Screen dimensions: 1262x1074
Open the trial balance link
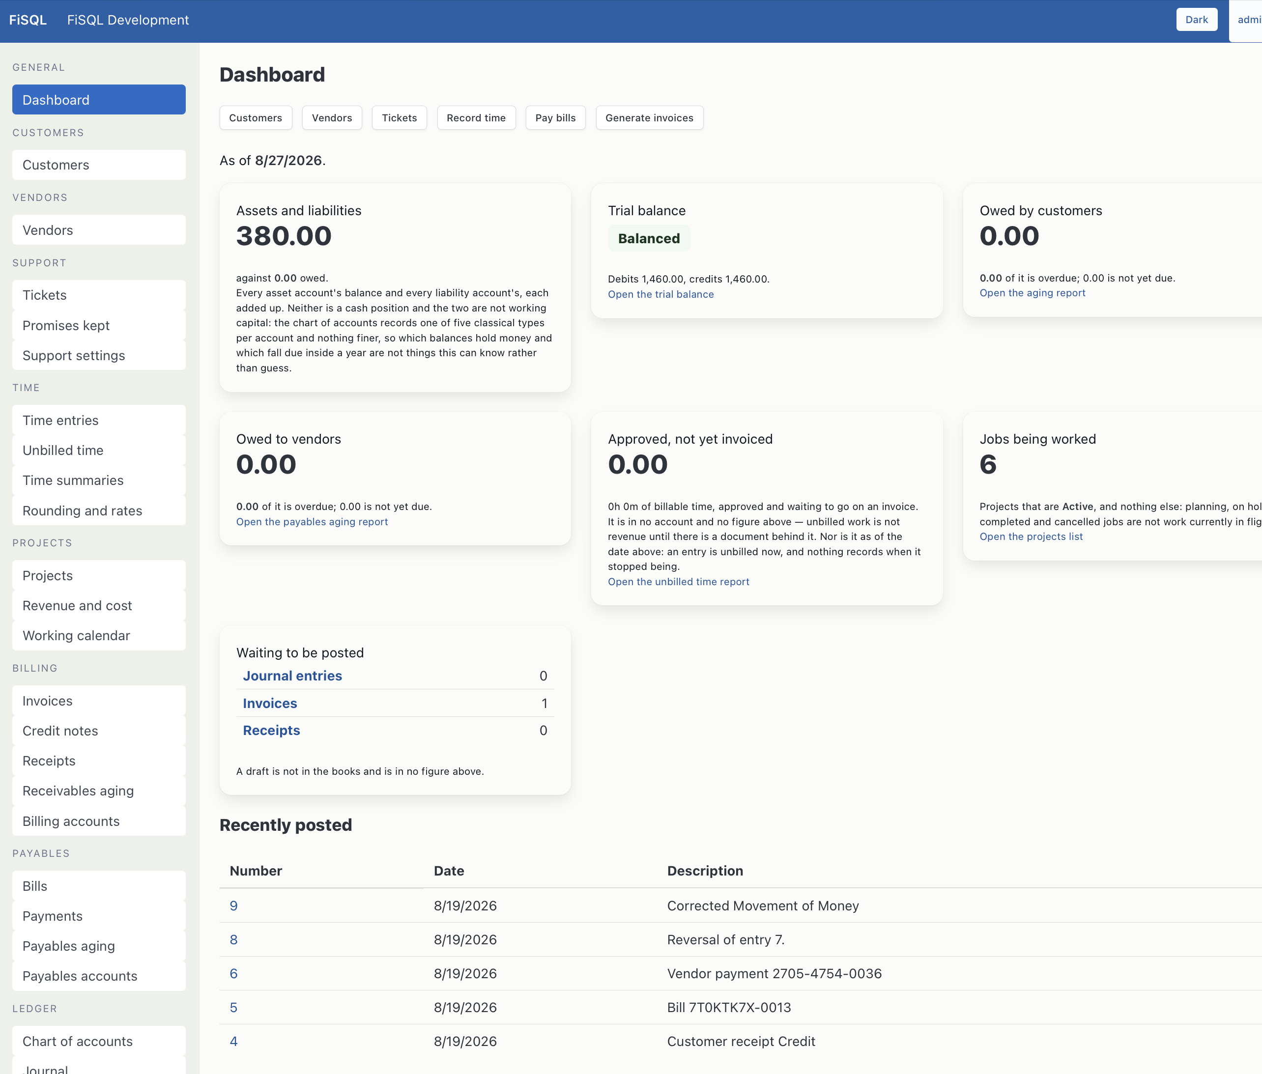[661, 294]
